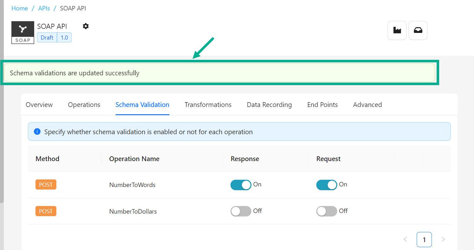Enable Request validation for NumberToDollars
The image size is (474, 250).
click(x=326, y=211)
